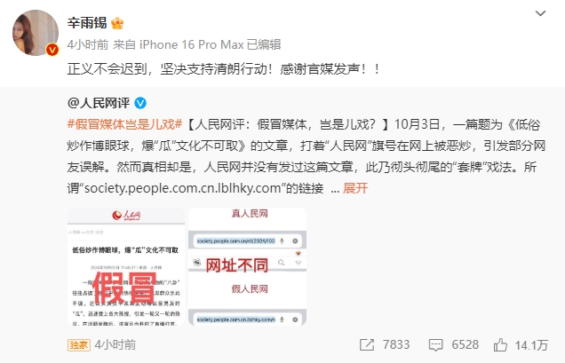Viewport: 565px width, 363px height.
Task: Toggle the thumbs-up like icon
Action: coord(500,345)
